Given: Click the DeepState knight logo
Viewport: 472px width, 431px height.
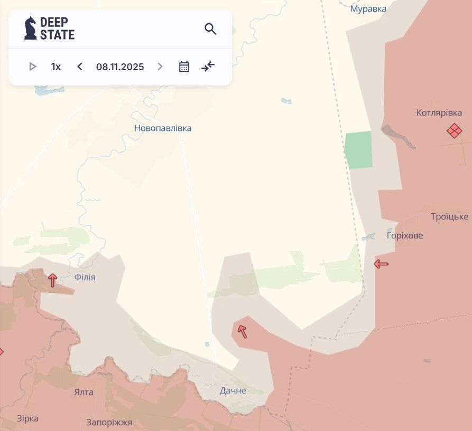Looking at the screenshot, I should pos(31,28).
